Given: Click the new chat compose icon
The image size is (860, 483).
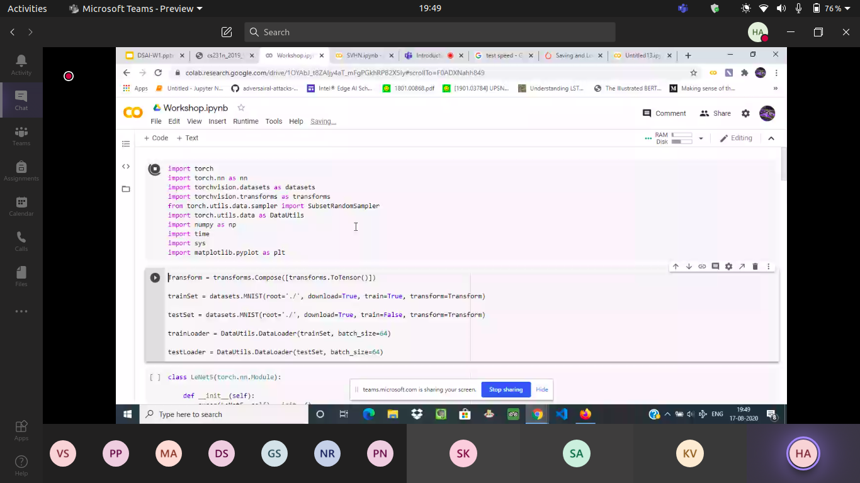Looking at the screenshot, I should coord(227,32).
